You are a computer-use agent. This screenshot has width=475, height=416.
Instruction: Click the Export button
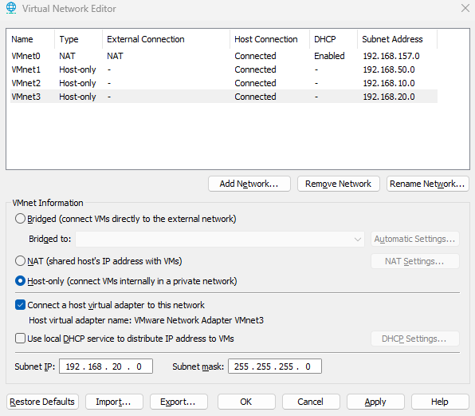pos(179,402)
